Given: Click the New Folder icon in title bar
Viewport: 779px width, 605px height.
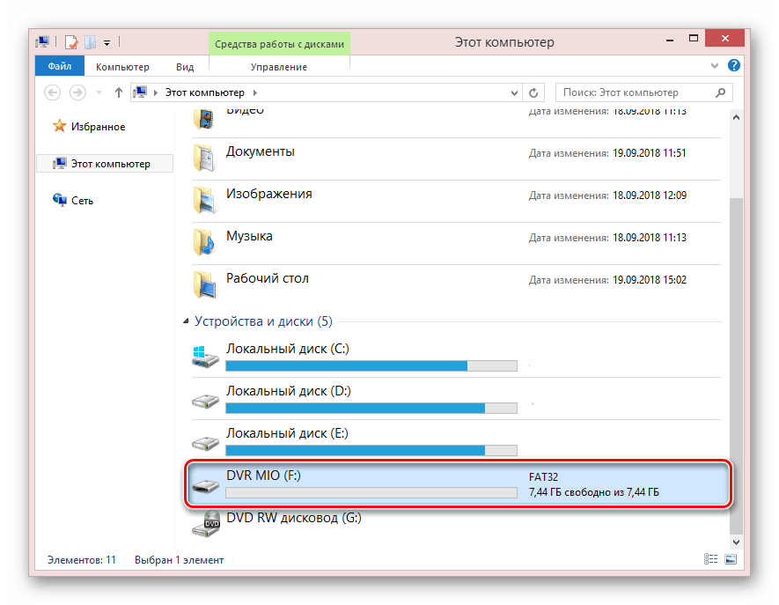Looking at the screenshot, I should coord(90,41).
